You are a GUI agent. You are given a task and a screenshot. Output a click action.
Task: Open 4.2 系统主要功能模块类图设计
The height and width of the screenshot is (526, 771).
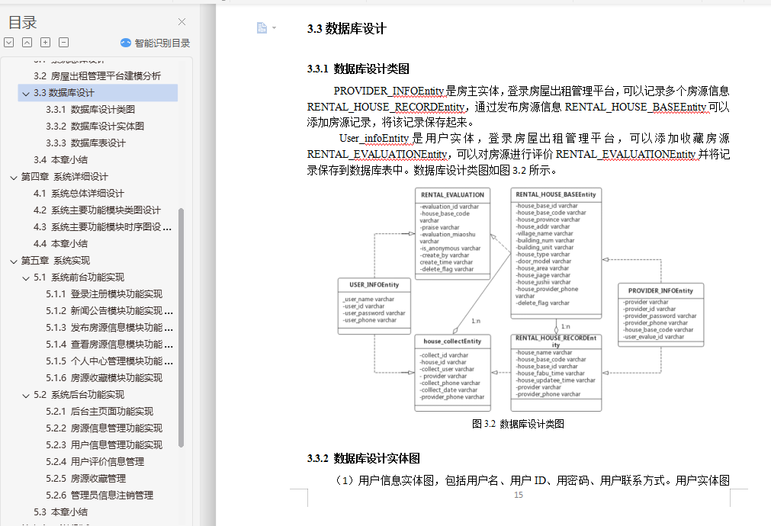97,210
